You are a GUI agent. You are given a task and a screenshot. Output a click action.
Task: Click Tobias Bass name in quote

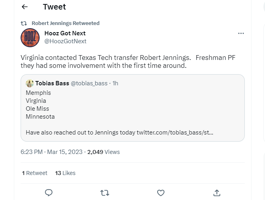pos(52,83)
